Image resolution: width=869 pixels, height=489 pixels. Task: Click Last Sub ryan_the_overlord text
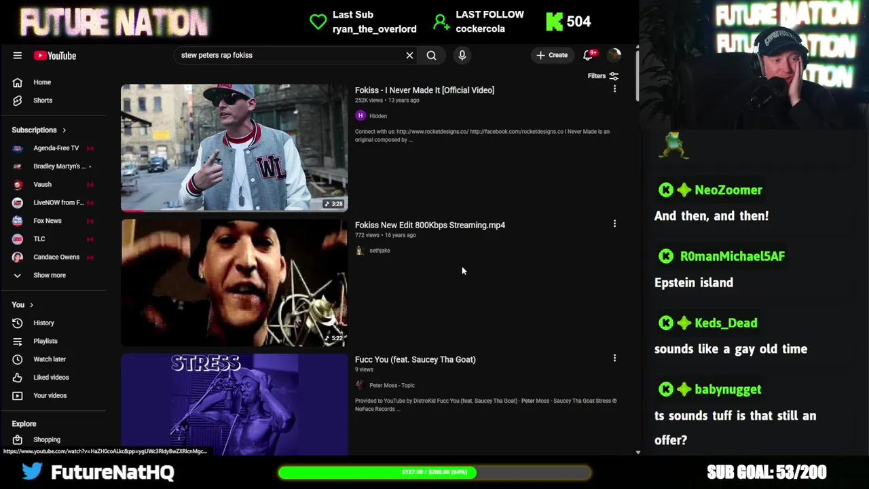(374, 22)
